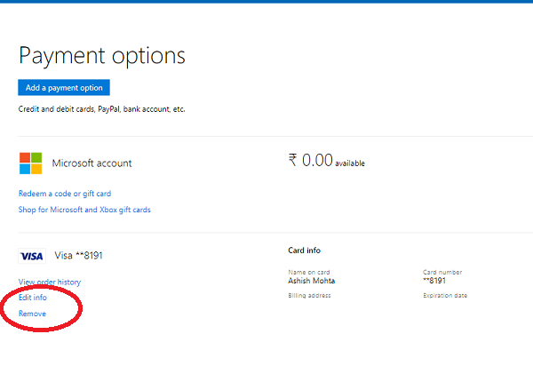Click the ₹ 0.00 available balance

pyautogui.click(x=326, y=161)
